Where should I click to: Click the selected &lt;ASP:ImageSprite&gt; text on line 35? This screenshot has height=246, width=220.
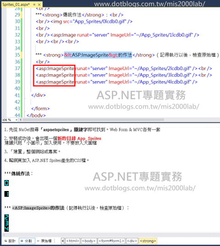98,55
